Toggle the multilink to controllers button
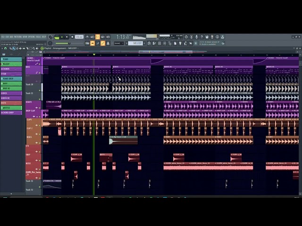 (108, 43)
